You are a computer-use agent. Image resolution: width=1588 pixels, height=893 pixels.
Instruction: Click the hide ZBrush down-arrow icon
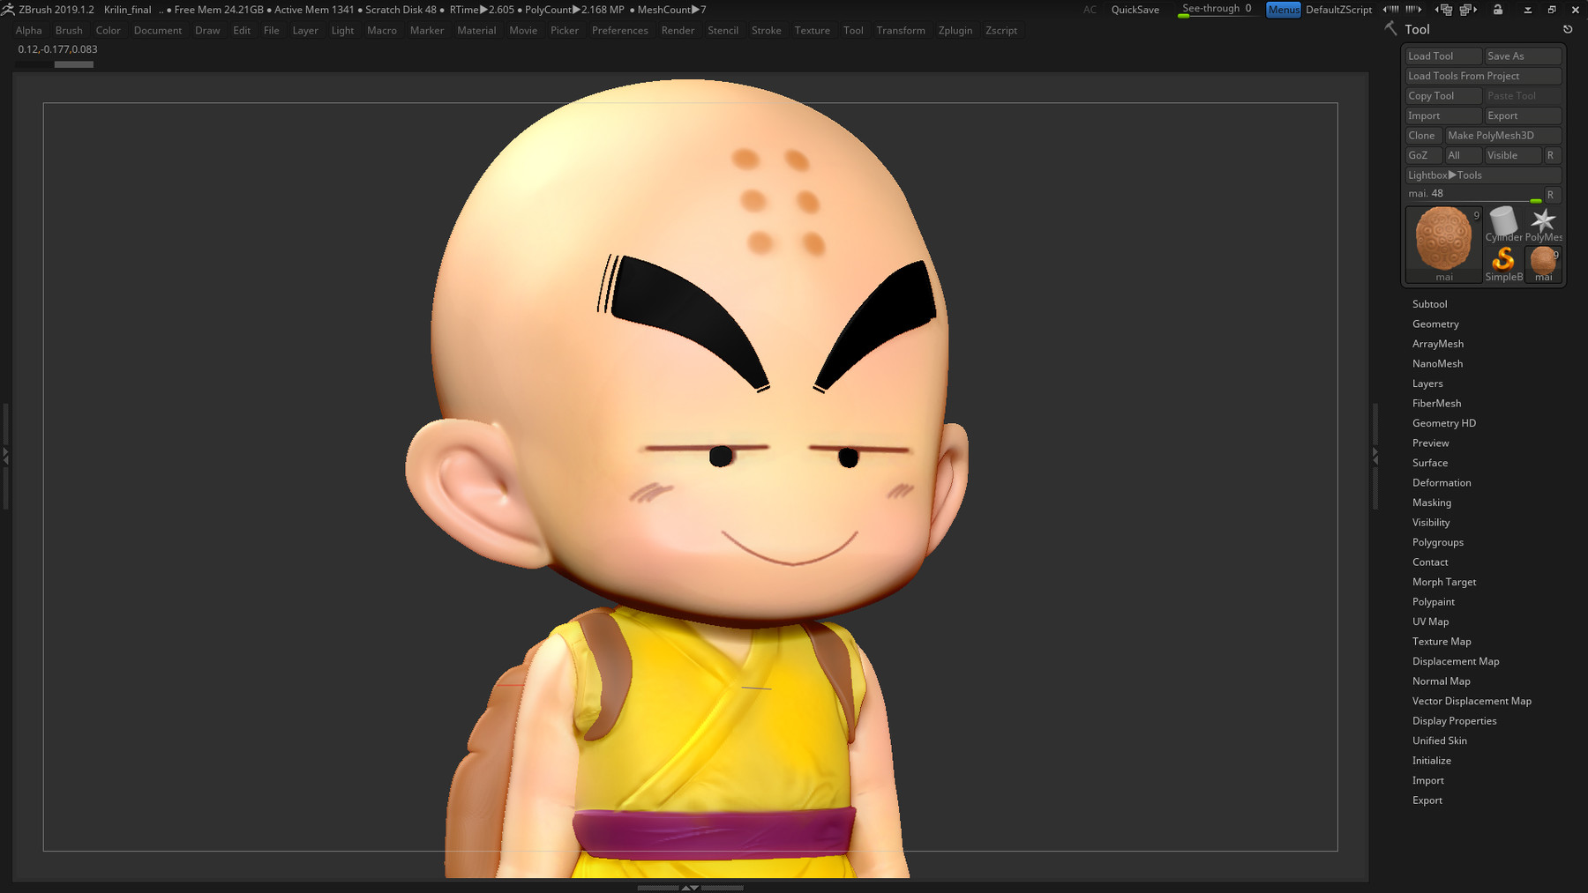[x=1528, y=10]
